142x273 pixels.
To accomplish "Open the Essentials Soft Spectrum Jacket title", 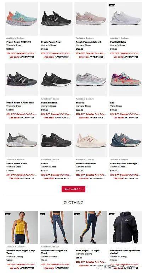I will click(x=125, y=252).
